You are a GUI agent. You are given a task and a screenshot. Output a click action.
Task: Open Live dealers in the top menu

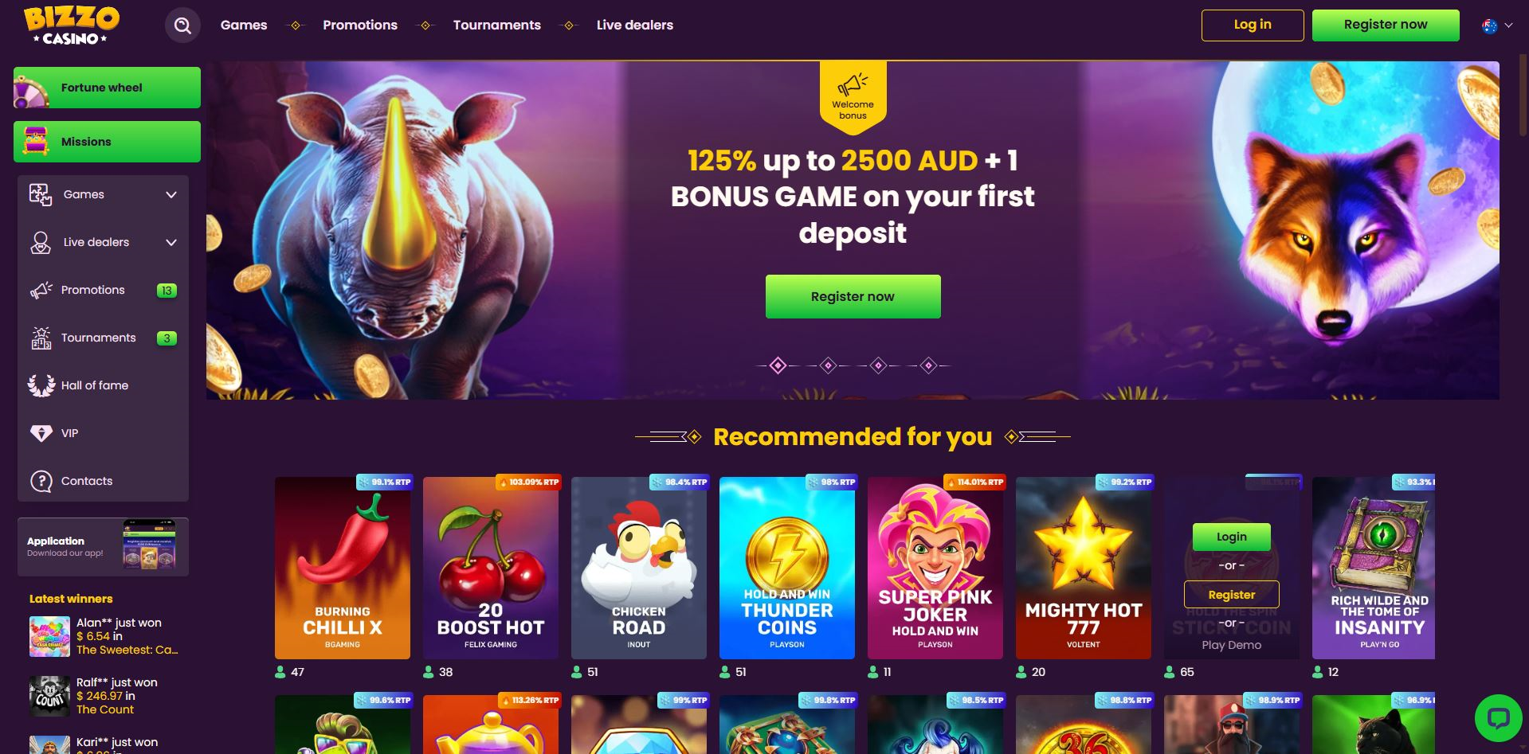[634, 25]
